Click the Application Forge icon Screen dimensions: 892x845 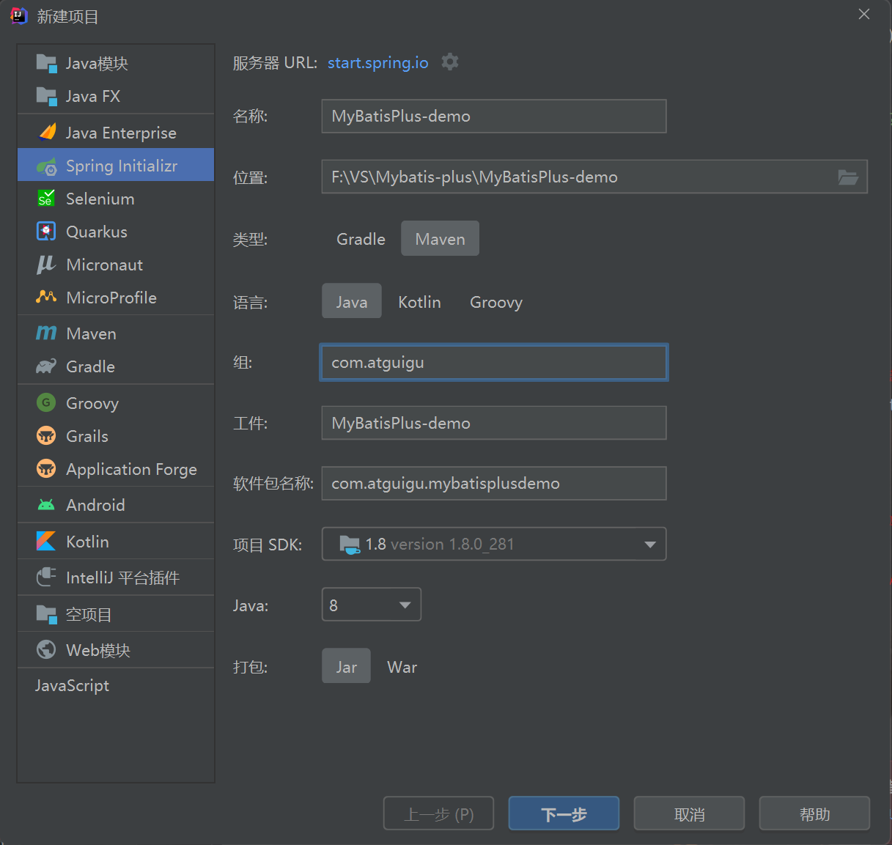tap(46, 469)
